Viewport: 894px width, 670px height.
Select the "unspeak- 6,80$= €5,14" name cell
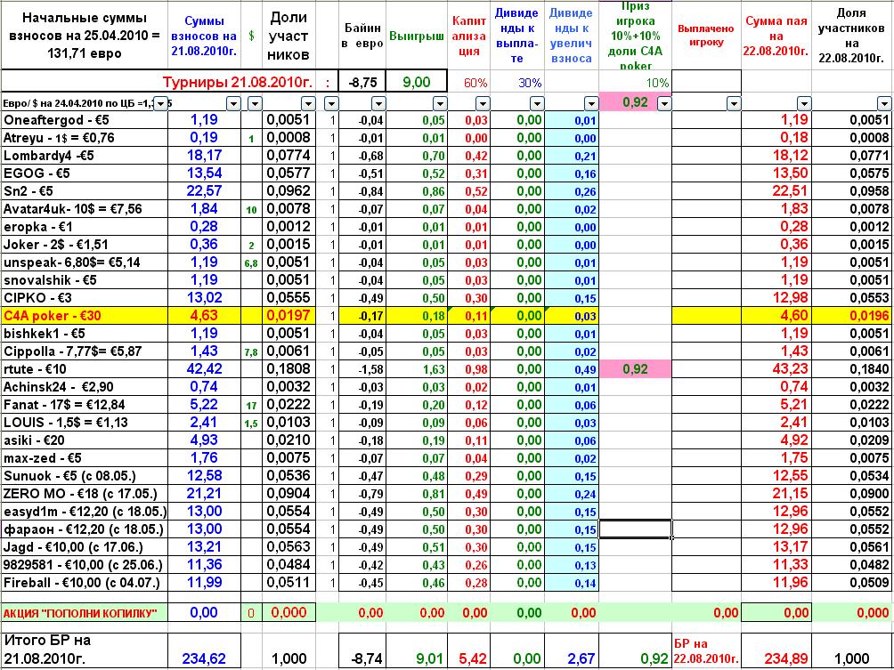point(85,262)
